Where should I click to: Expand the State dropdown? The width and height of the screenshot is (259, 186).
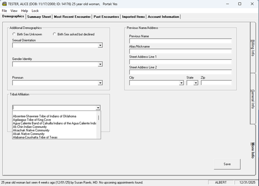coord(195,83)
